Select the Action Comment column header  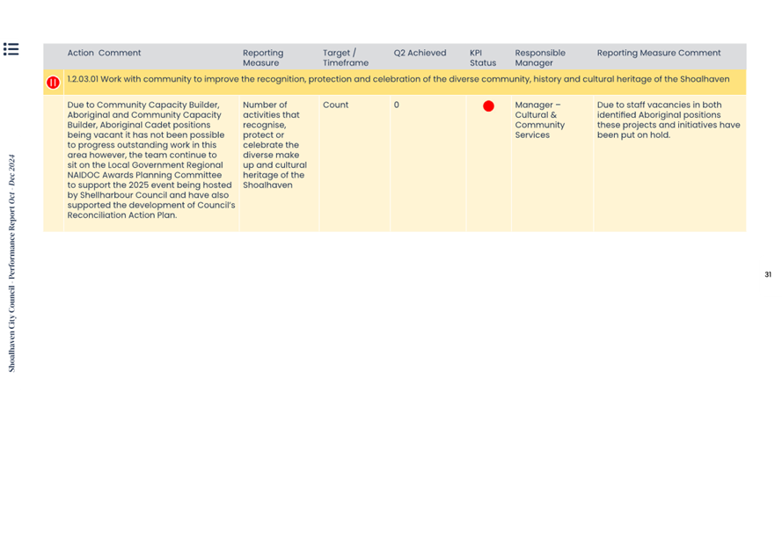point(104,53)
